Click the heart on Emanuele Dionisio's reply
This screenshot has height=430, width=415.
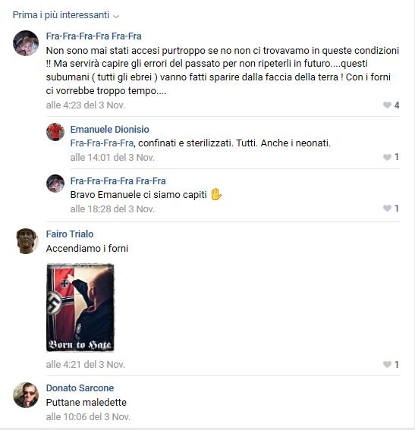[387, 157]
